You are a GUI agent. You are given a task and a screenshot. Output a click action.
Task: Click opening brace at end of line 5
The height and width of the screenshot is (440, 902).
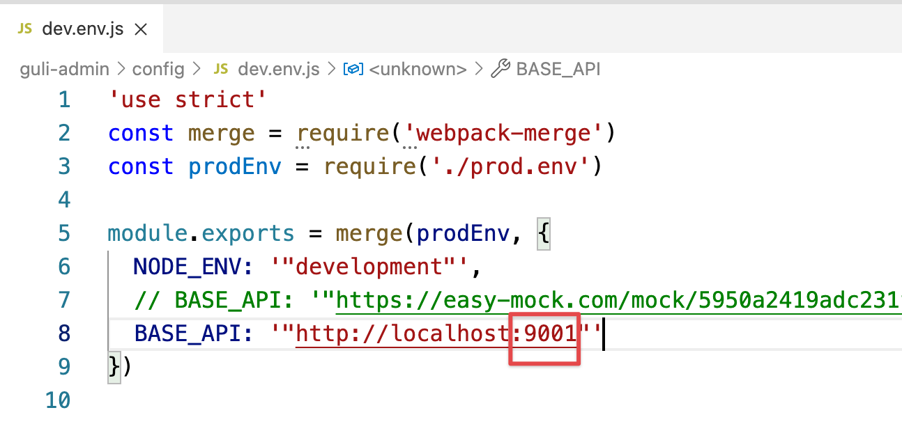click(544, 233)
